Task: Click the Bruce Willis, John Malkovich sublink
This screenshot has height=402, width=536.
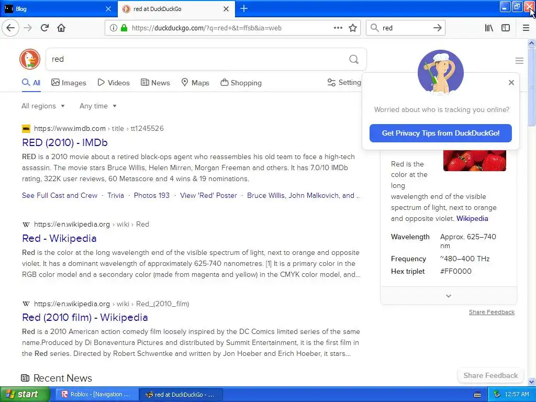Action: (303, 196)
